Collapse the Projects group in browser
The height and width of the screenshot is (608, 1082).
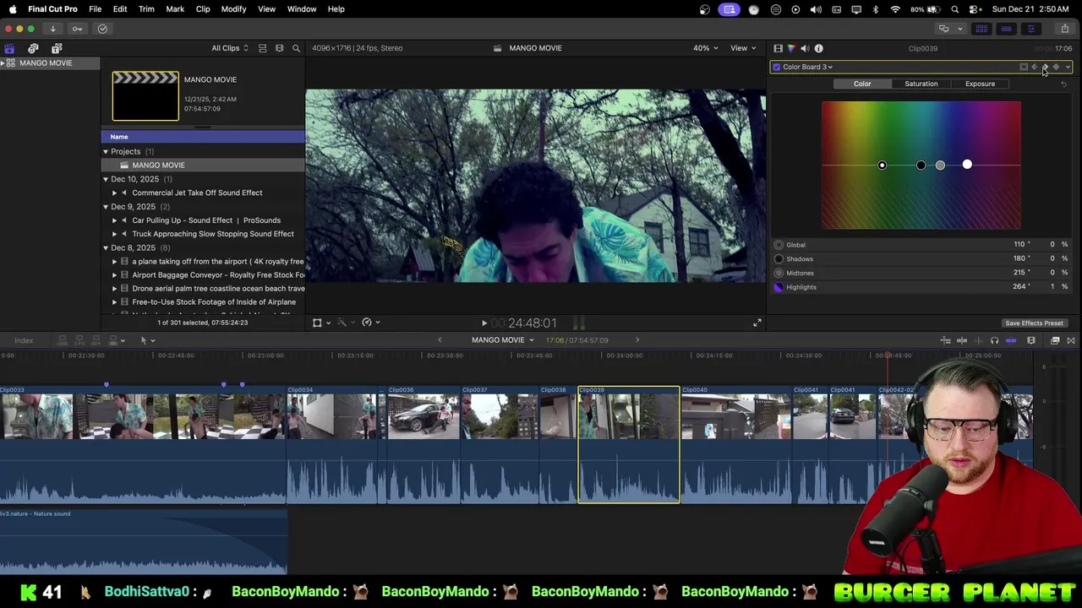(x=106, y=152)
